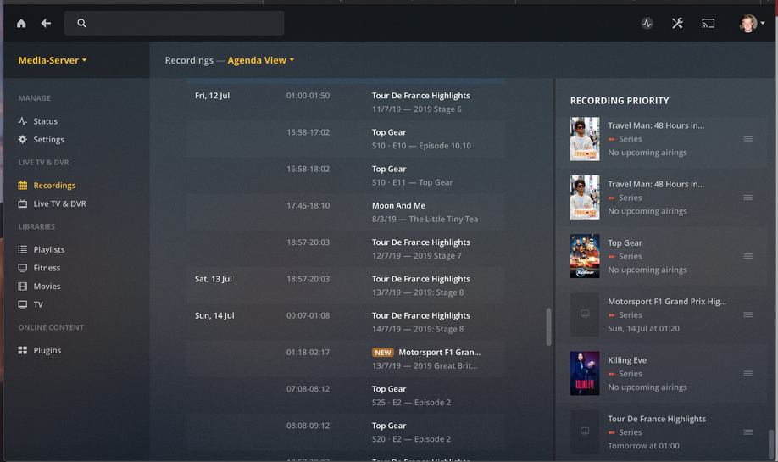Click the TV monitor icon in Libraries
Screen dimensions: 778x462
click(22, 304)
